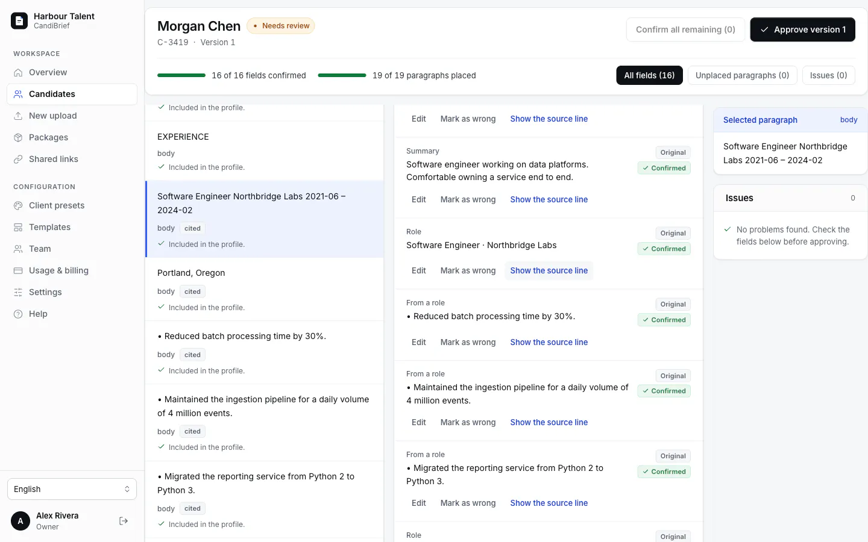The image size is (868, 542).
Task: Click Confirm all remaining (0) button
Action: pyautogui.click(x=685, y=30)
